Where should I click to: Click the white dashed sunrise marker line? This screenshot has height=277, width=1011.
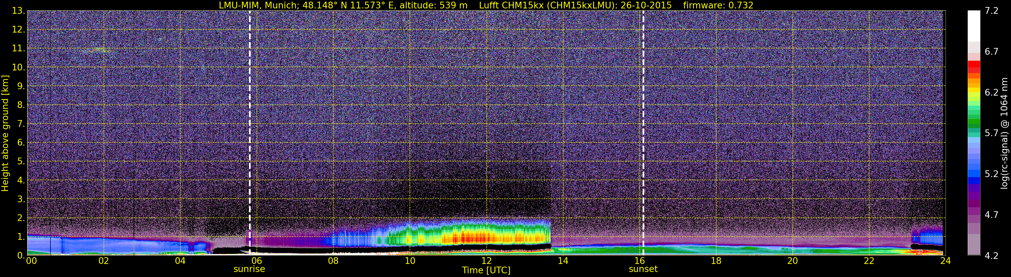point(250,132)
